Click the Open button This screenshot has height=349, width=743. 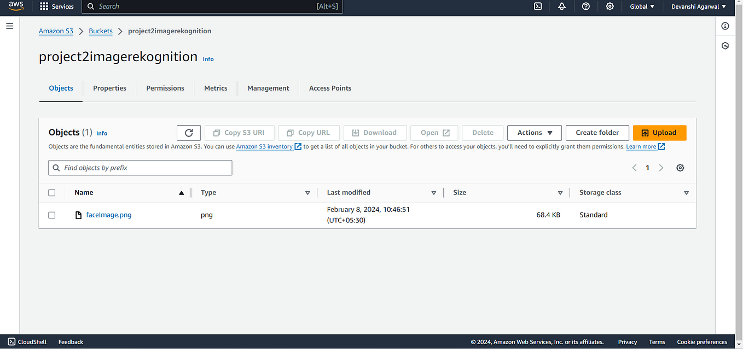434,133
